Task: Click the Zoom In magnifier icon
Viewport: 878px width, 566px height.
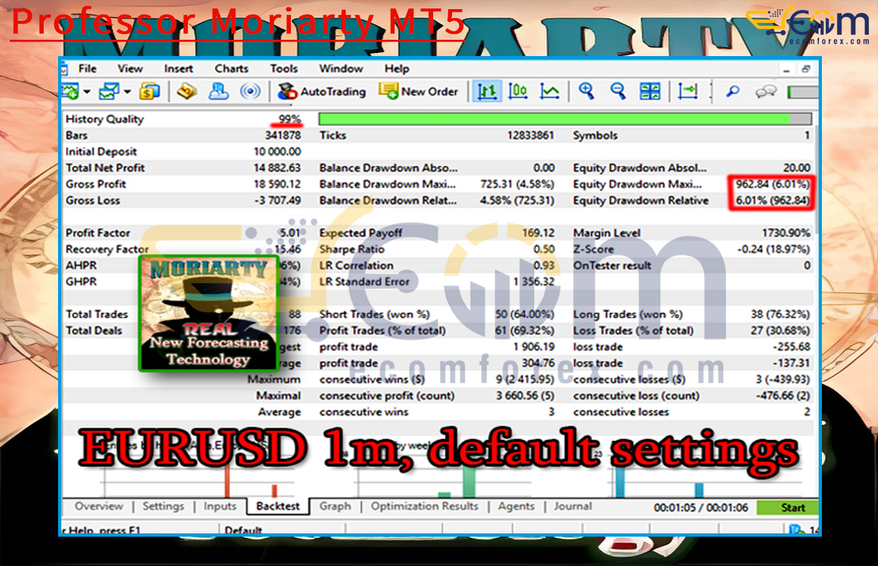Action: [x=586, y=92]
